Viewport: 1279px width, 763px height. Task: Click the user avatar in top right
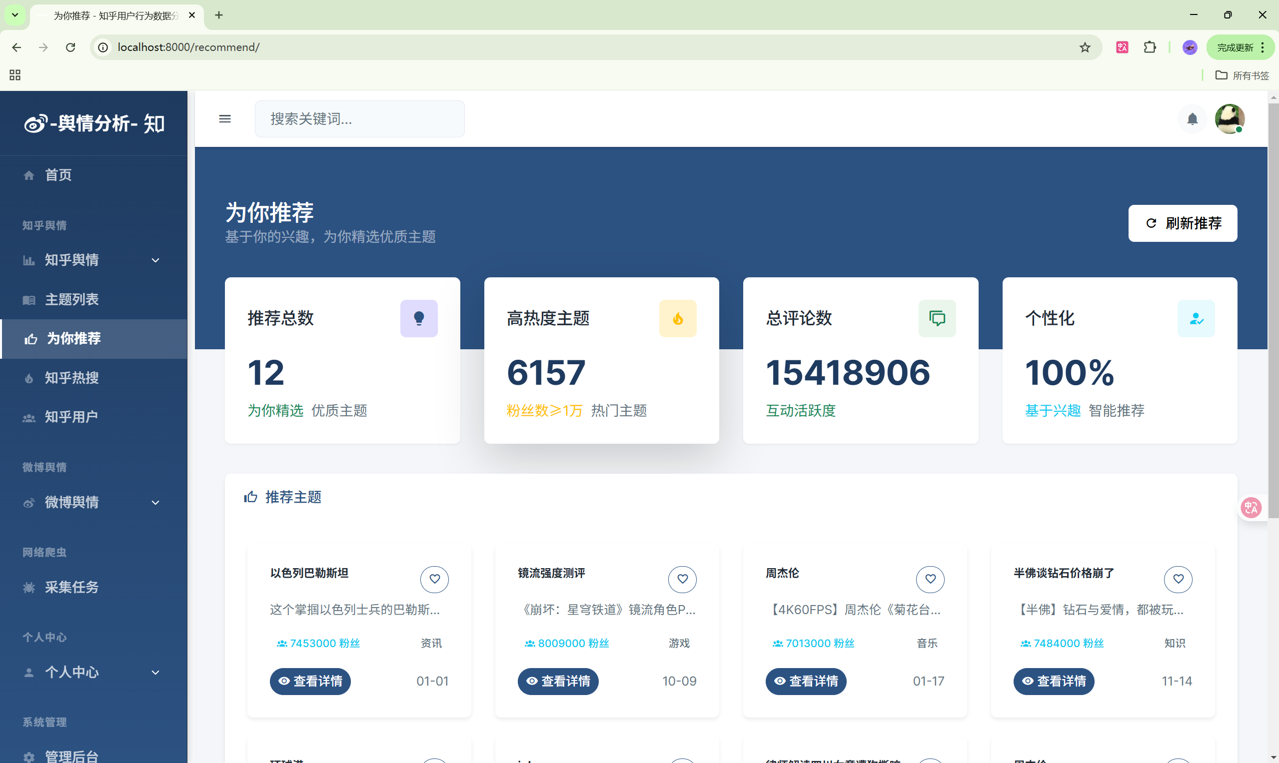[x=1229, y=119]
